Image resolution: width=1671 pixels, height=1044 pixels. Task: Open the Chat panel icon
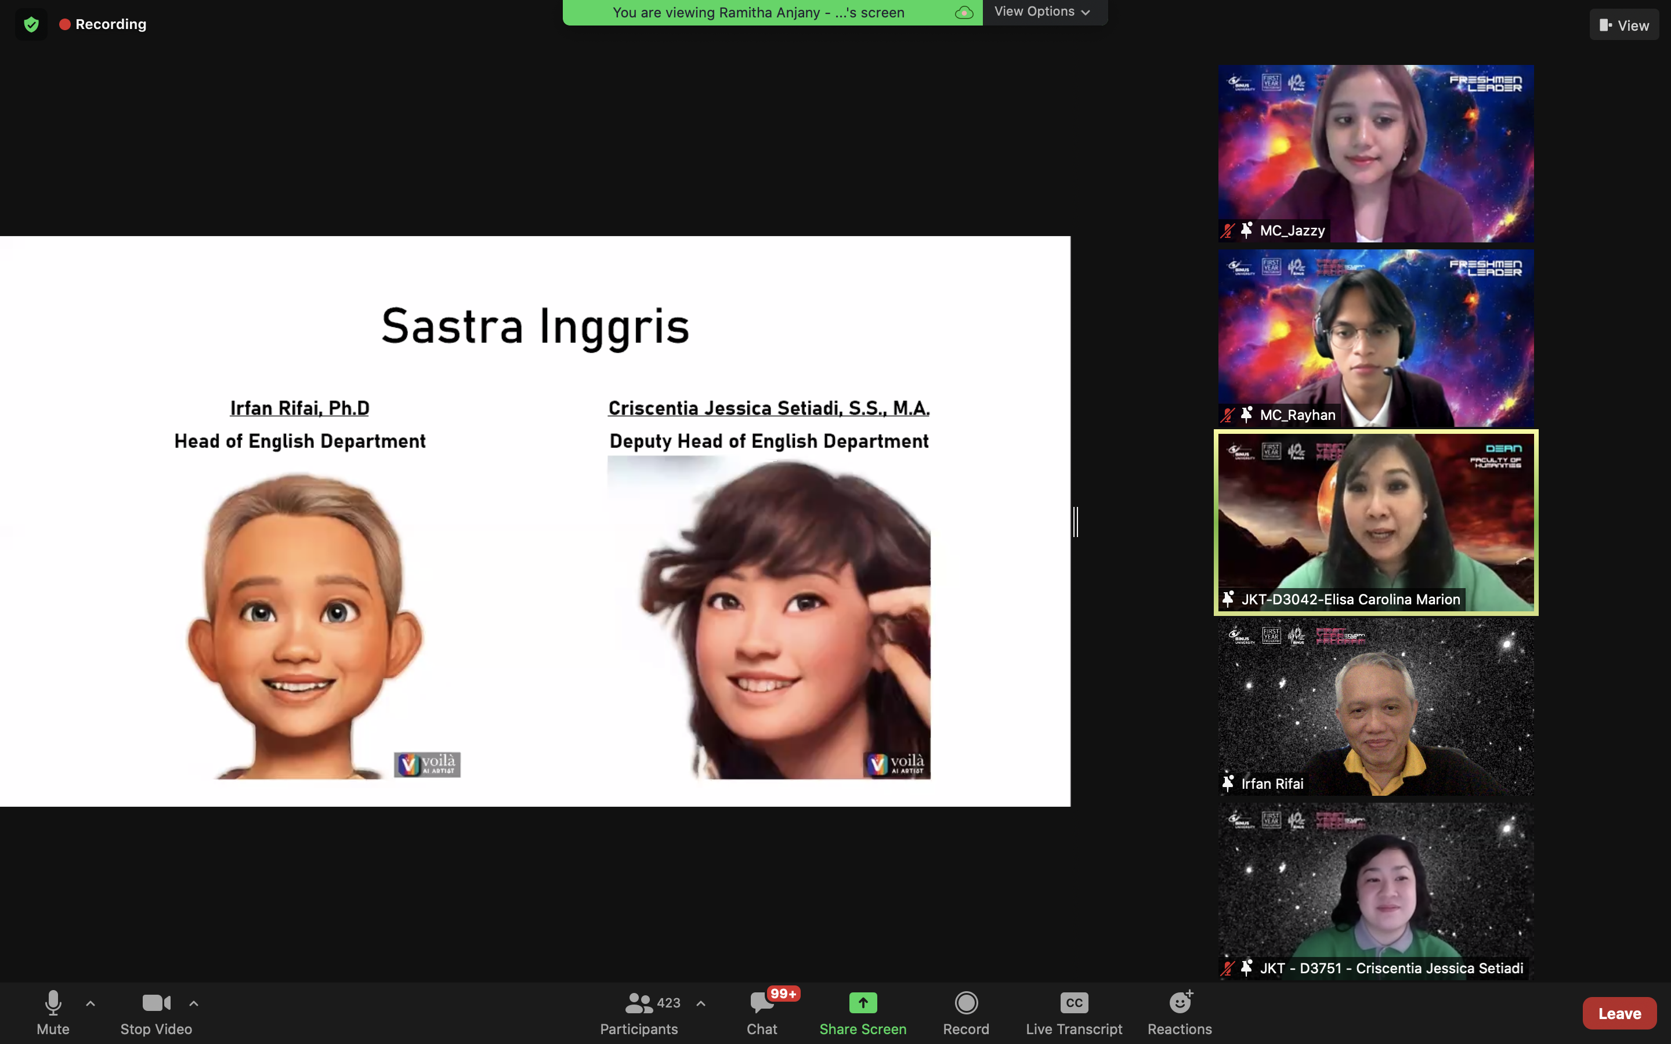point(762,1003)
